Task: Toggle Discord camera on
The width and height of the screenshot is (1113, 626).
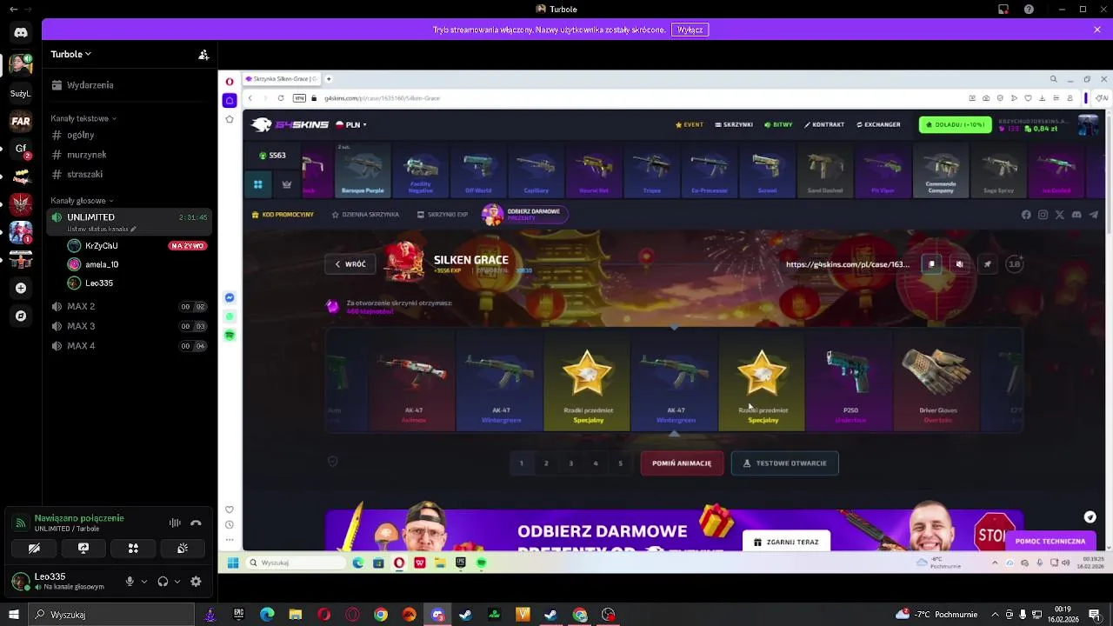Action: (x=34, y=549)
